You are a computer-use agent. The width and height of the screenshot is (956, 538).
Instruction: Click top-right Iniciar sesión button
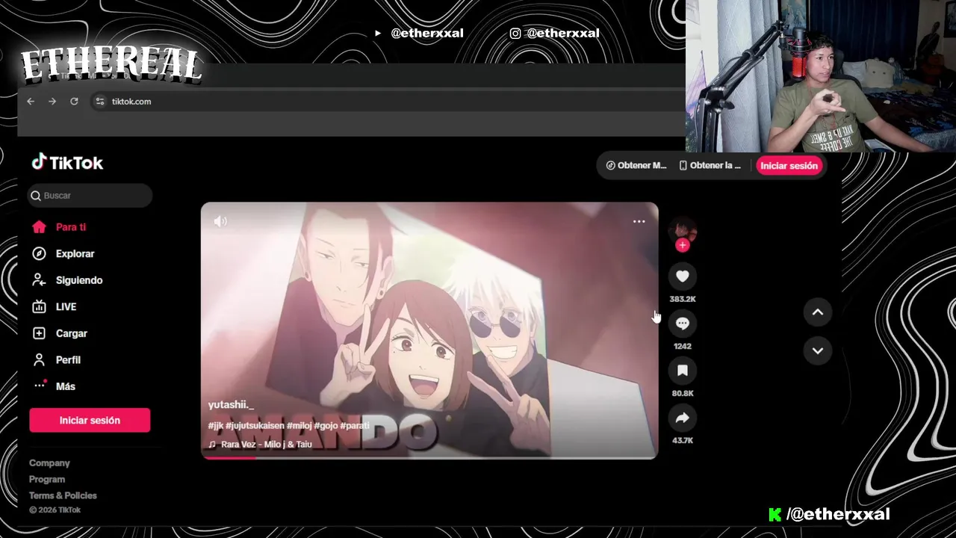click(x=789, y=166)
